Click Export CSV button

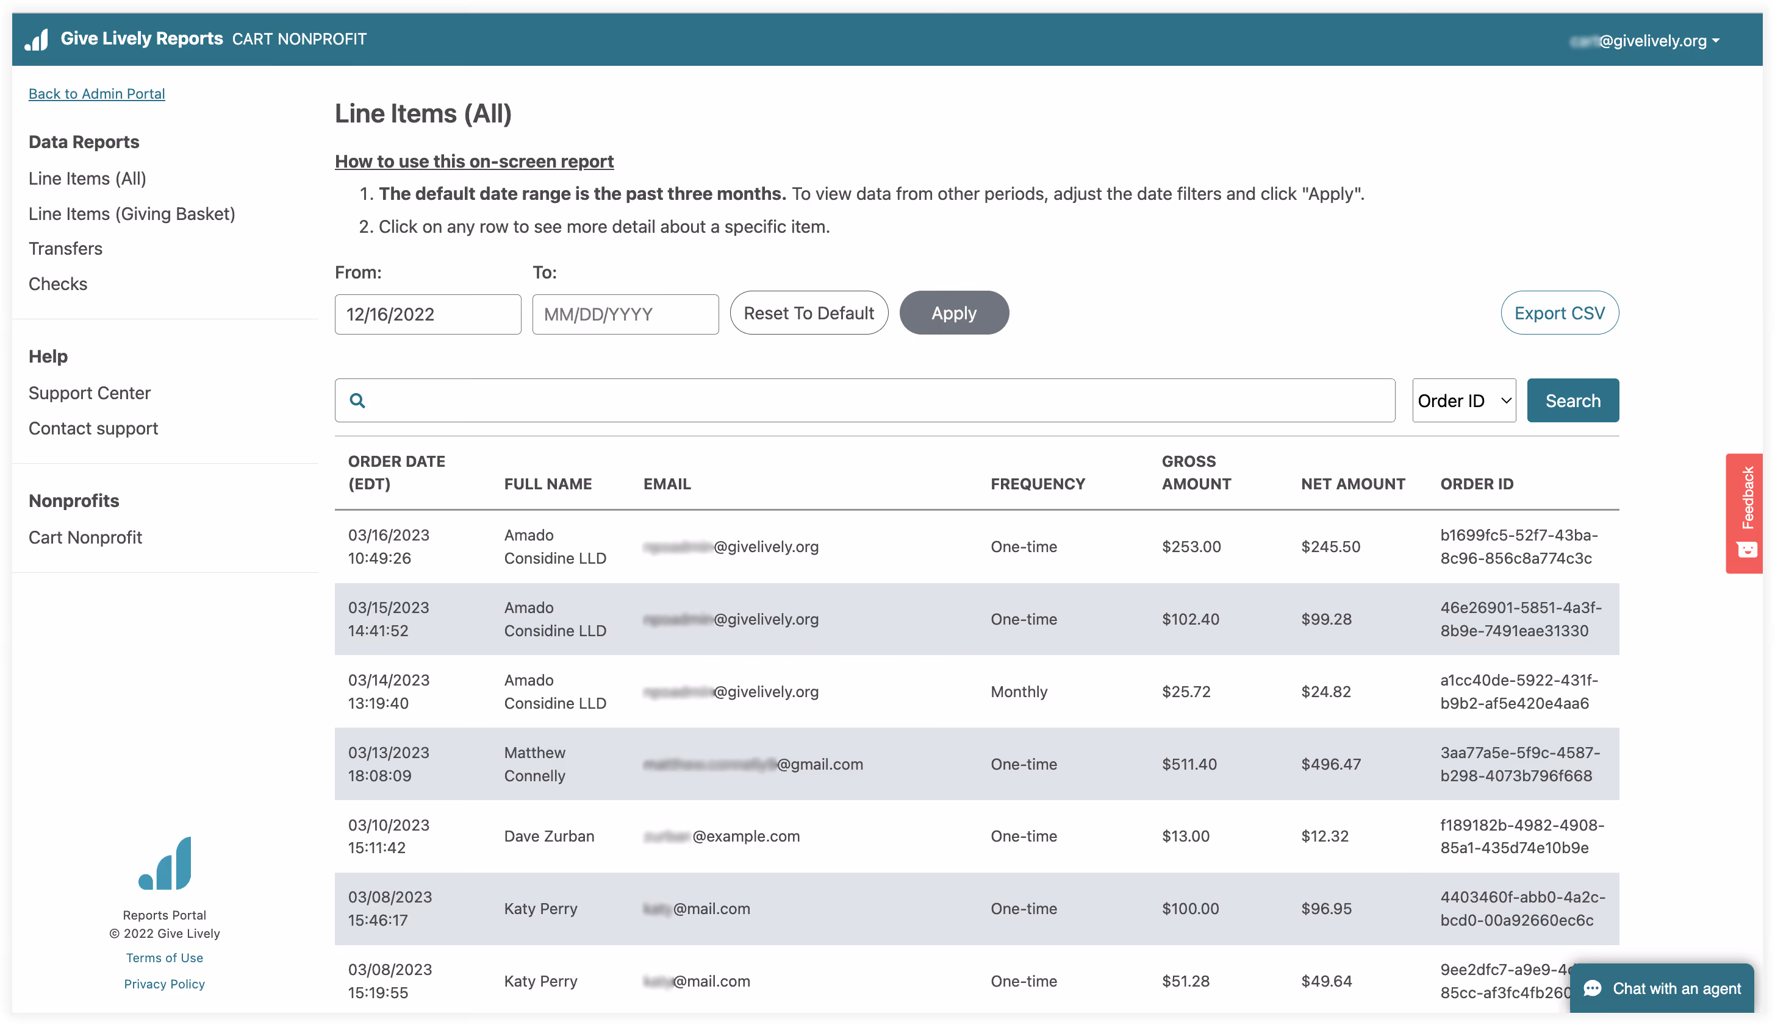coord(1560,313)
